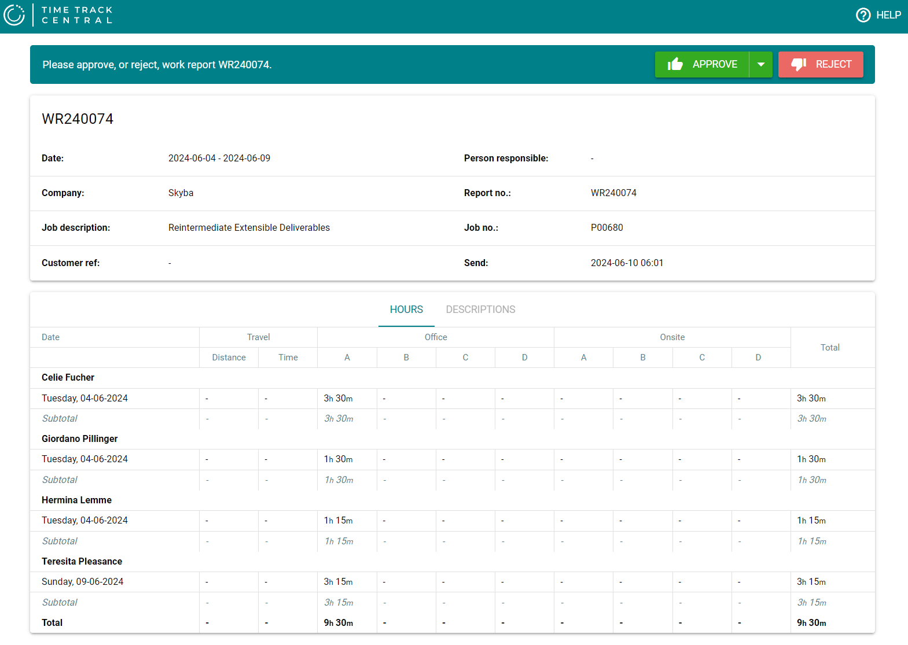Click send timestamp 2024-06-10 06:01
908x645 pixels.
coord(627,263)
